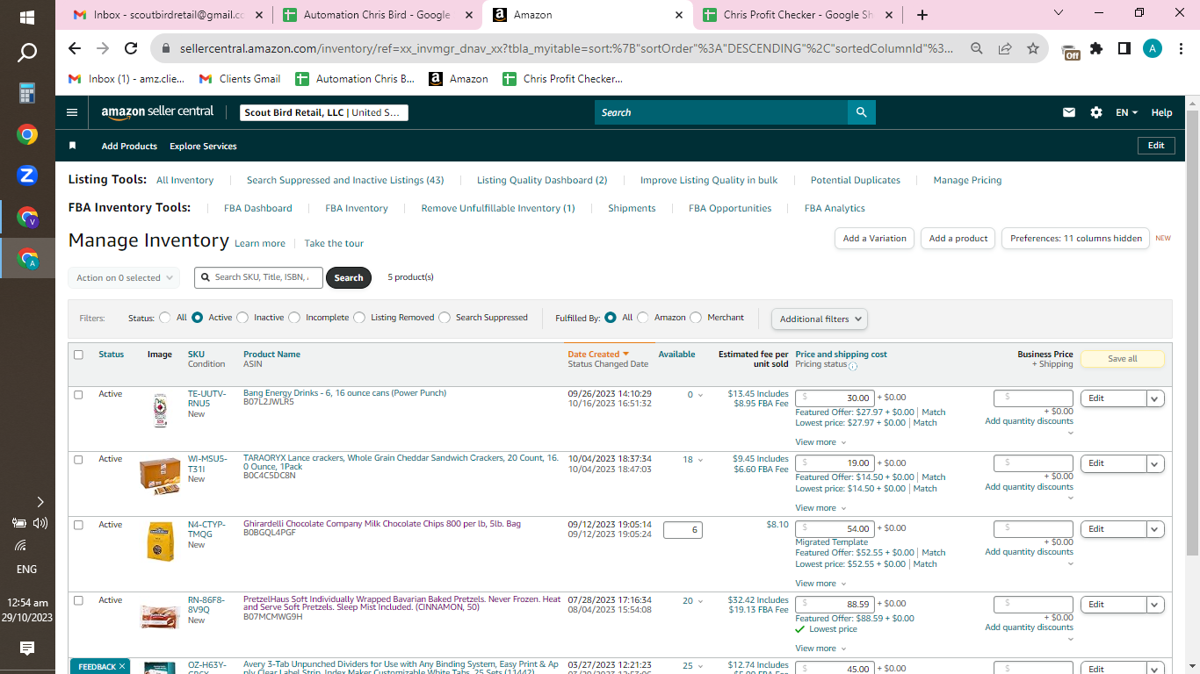Viewport: 1200px width, 674px height.
Task: Open a new browser tab with the plus icon
Action: [x=922, y=15]
